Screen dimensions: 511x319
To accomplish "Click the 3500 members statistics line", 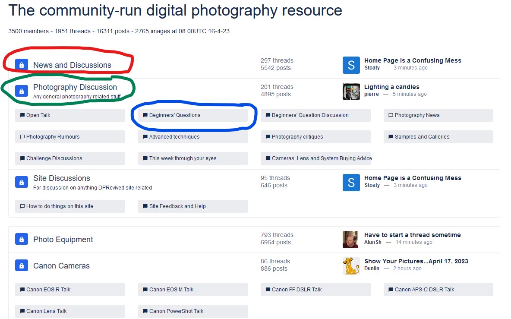I will pos(119,31).
